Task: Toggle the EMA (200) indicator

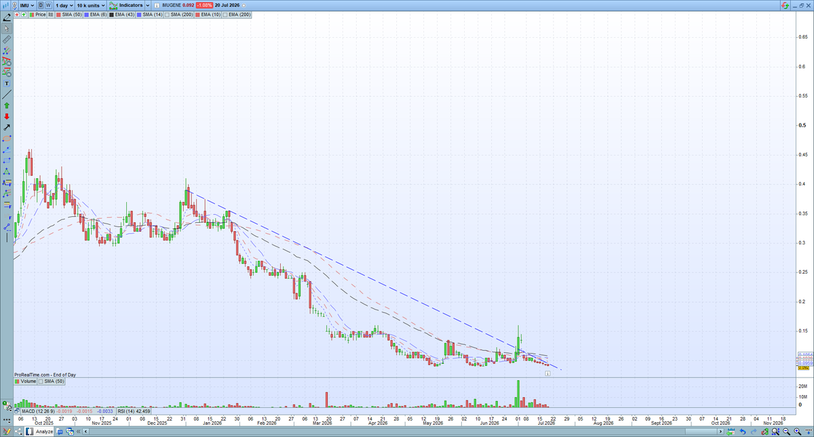Action: [x=236, y=14]
